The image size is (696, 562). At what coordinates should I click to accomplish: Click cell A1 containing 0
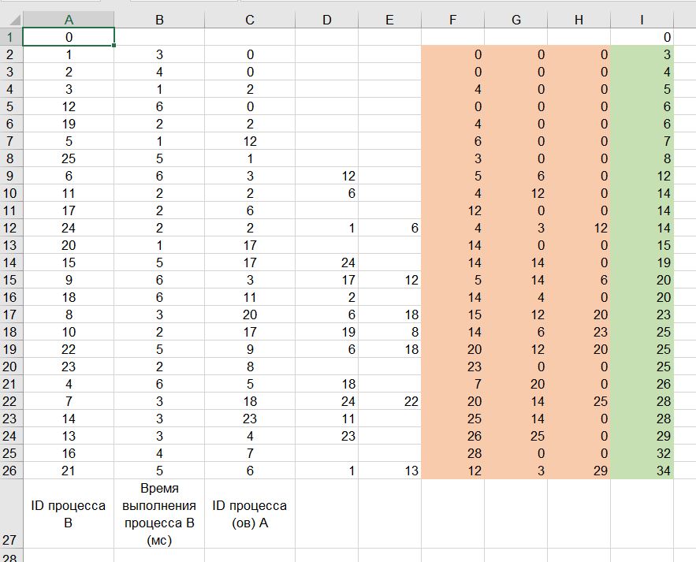point(69,37)
